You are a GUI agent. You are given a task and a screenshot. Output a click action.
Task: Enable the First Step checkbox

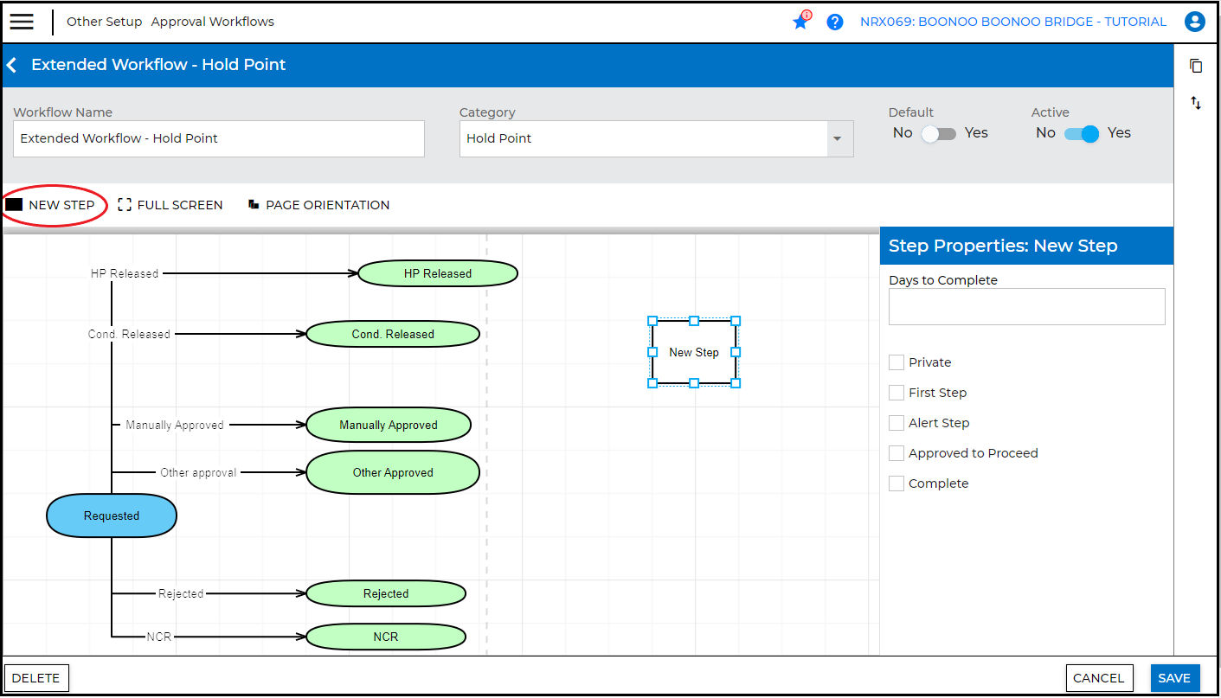[x=896, y=393]
